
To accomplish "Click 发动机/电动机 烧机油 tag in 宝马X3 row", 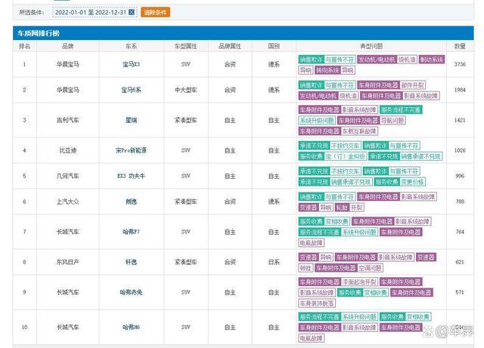I will pyautogui.click(x=387, y=59).
